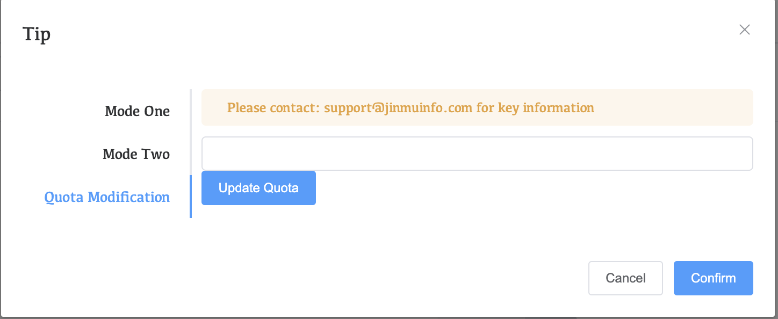The image size is (778, 319).
Task: Click the blank header space right of "Tip"
Action: point(376,33)
